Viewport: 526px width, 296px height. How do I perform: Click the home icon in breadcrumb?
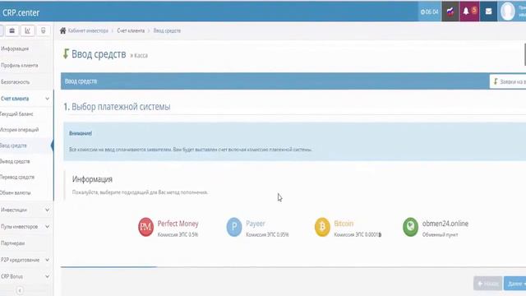[62, 30]
